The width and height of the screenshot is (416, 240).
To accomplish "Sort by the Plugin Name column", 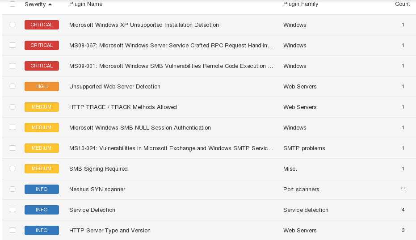I will pyautogui.click(x=86, y=4).
